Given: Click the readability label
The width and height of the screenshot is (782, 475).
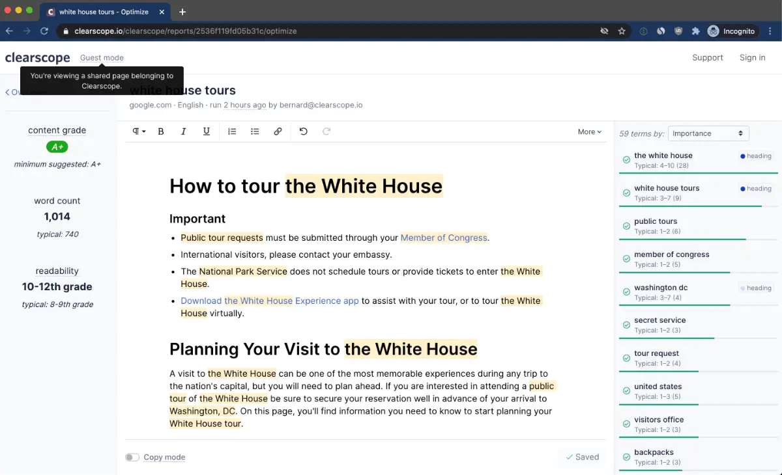Looking at the screenshot, I should (57, 271).
